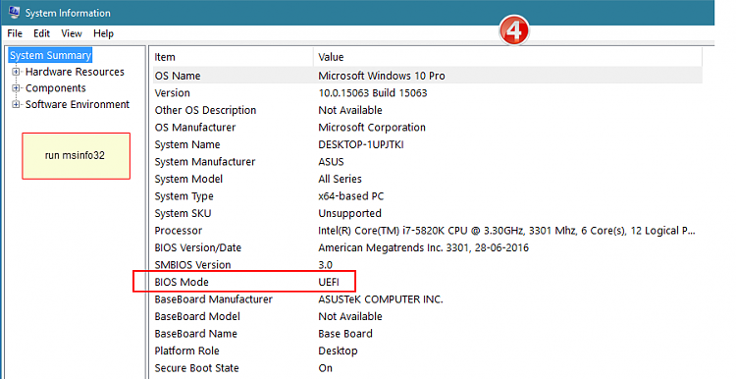Click the System Information title bar icon
Image resolution: width=736 pixels, height=379 pixels.
[14, 12]
